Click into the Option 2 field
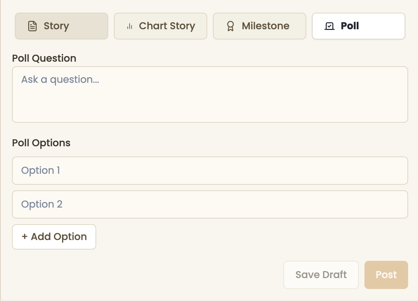Image resolution: width=418 pixels, height=301 pixels. pos(210,204)
